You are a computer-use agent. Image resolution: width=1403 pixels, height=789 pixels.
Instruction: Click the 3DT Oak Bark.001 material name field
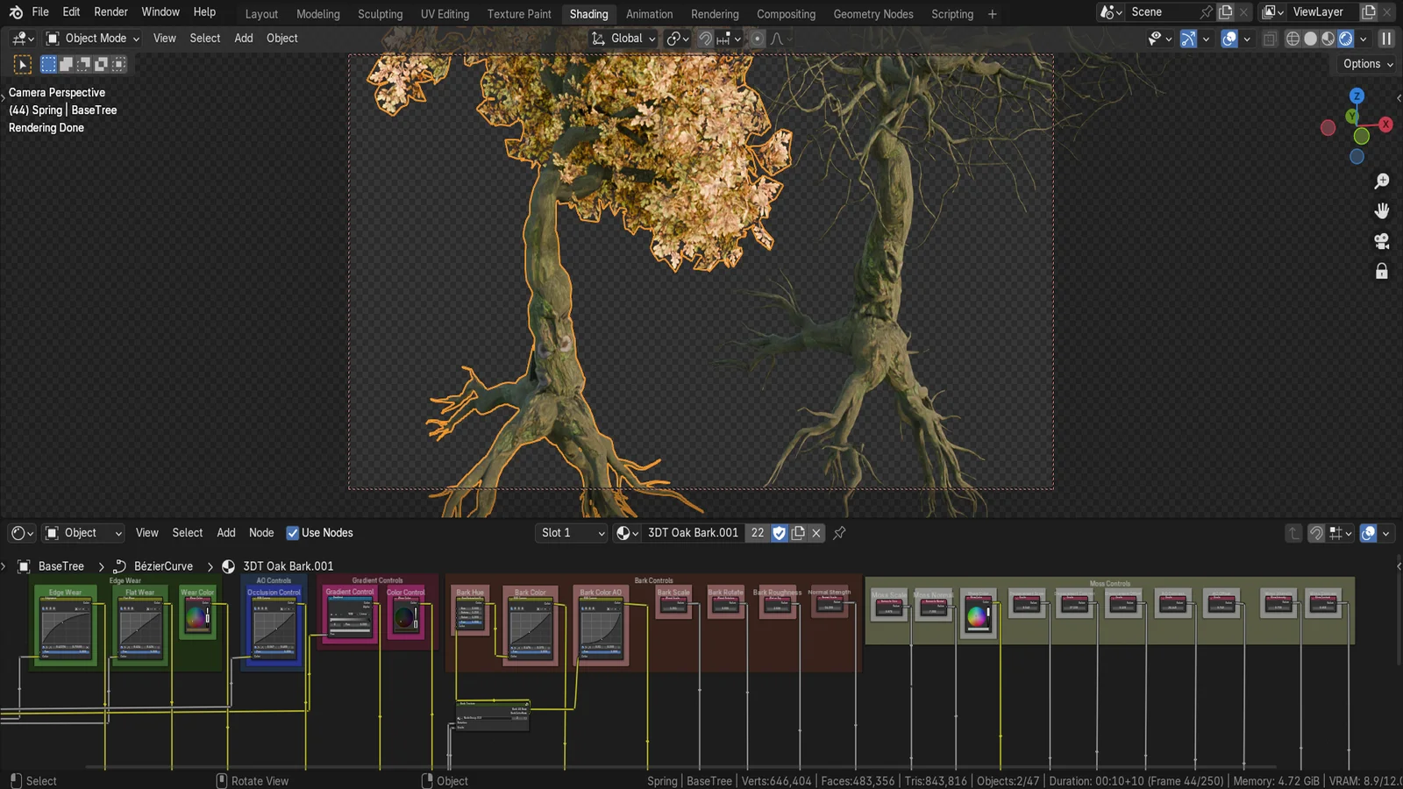[691, 532]
